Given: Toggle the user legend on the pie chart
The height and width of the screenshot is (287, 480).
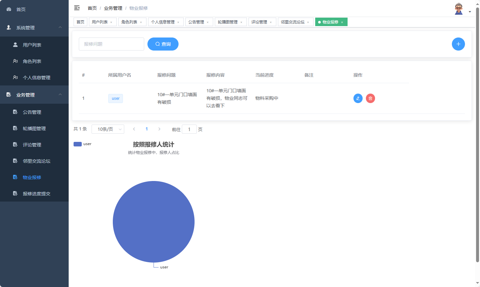Looking at the screenshot, I should coord(82,144).
